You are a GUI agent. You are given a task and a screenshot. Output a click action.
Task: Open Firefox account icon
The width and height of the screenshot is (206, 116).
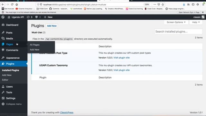198,5
